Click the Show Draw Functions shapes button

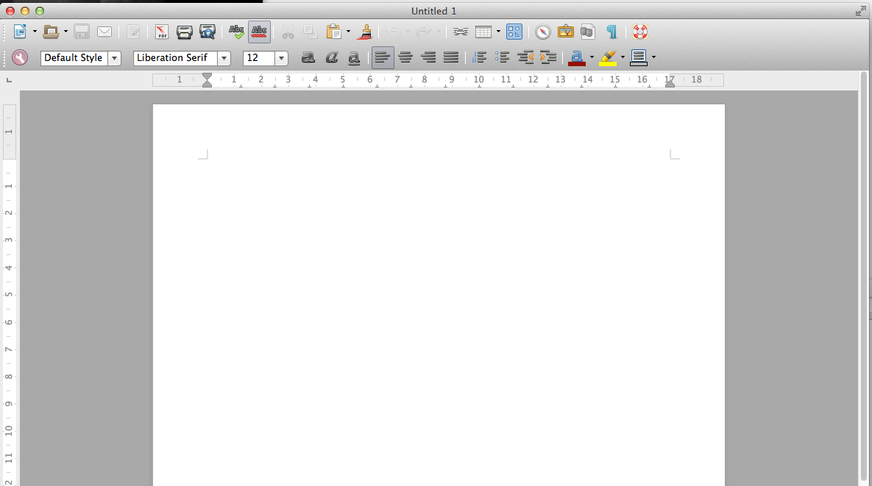pos(514,32)
